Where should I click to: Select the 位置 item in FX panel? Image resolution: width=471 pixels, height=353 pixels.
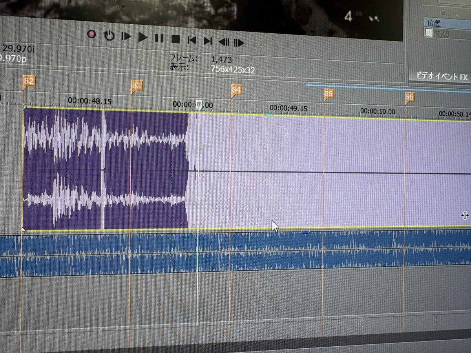pyautogui.click(x=447, y=23)
